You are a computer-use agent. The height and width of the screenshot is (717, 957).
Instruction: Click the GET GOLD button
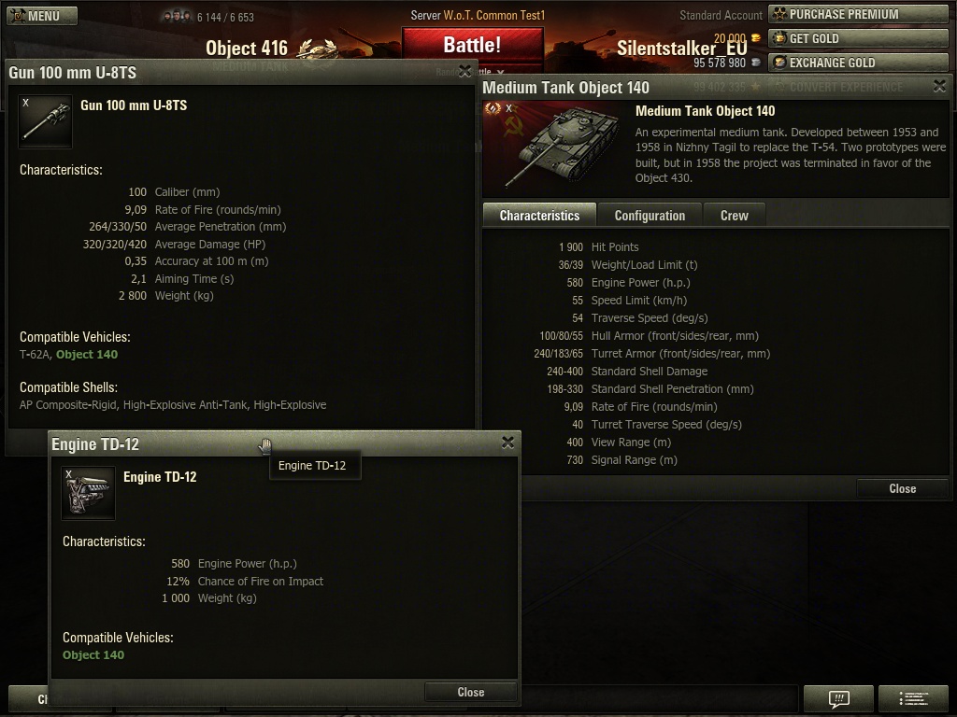click(x=858, y=38)
